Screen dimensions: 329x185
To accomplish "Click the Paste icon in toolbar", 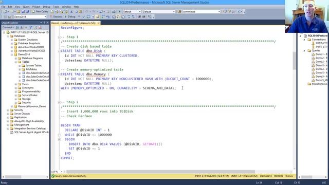I will pyautogui.click(x=80, y=11).
